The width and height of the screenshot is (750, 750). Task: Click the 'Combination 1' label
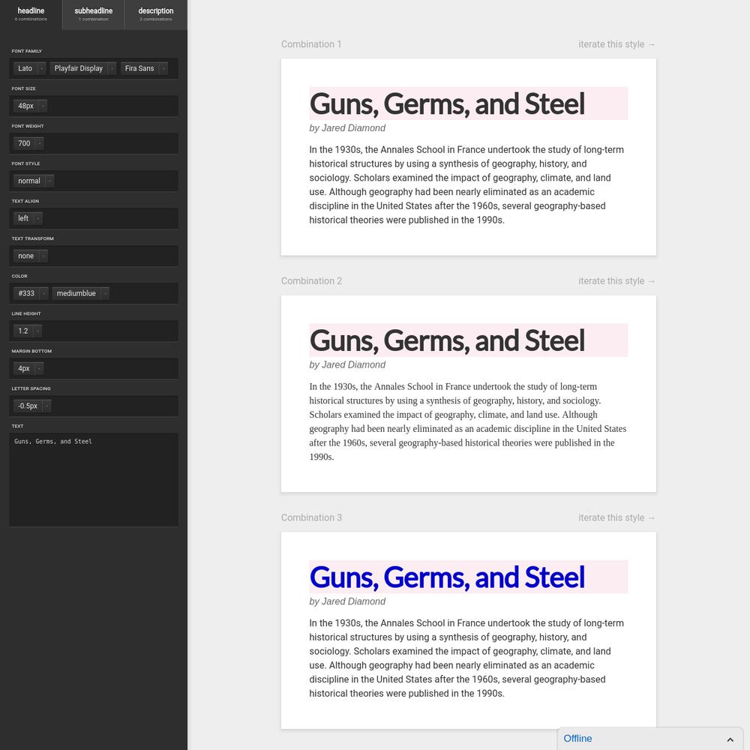[x=311, y=44]
